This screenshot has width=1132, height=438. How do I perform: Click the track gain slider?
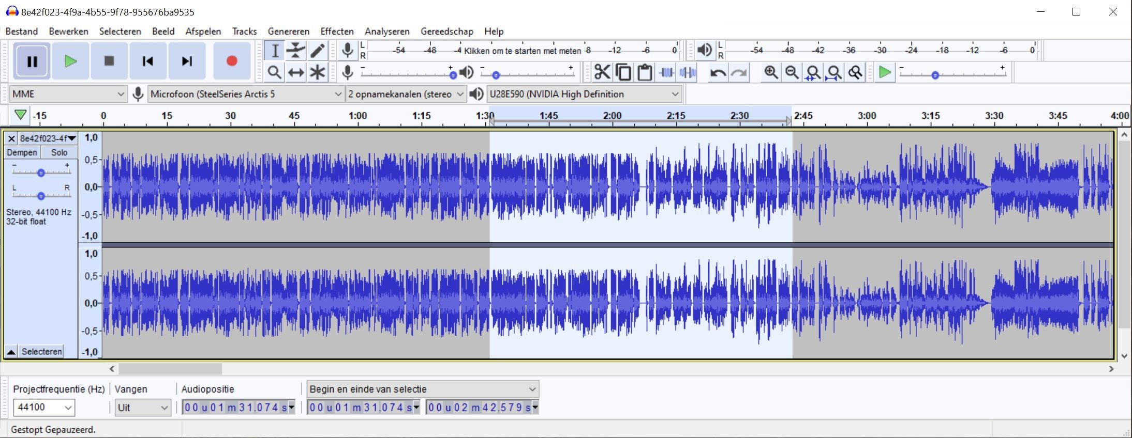[x=41, y=173]
